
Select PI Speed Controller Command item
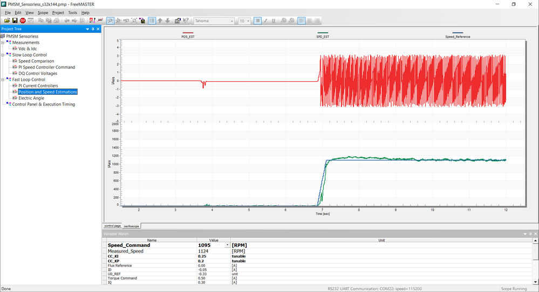click(x=47, y=67)
